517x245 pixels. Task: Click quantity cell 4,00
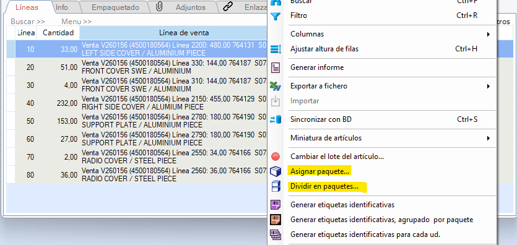point(58,85)
